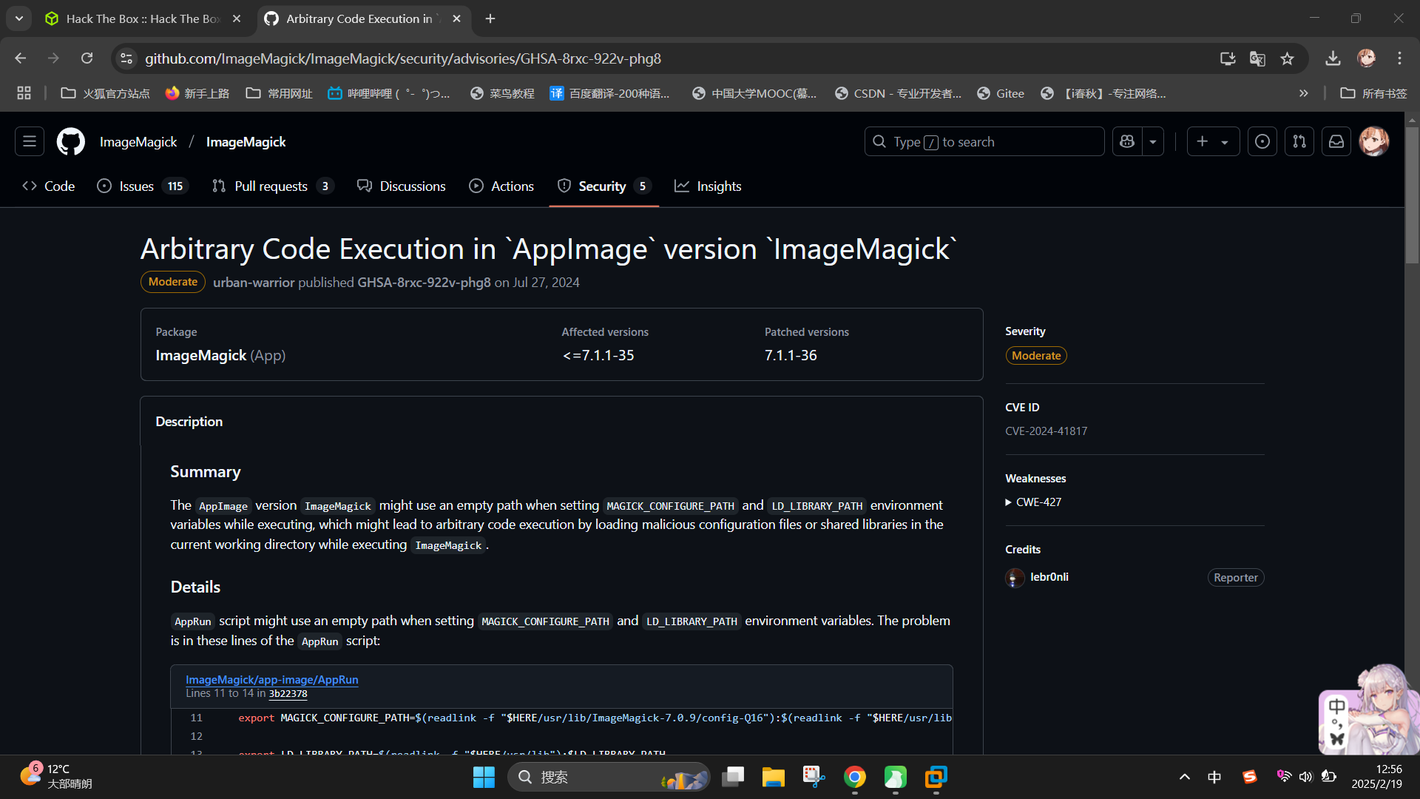Reload the page
The image size is (1420, 799).
(87, 58)
